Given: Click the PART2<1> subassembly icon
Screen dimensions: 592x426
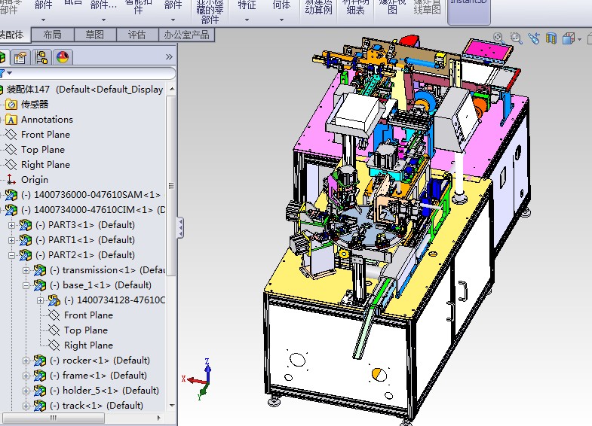Looking at the screenshot, I should point(26,255).
